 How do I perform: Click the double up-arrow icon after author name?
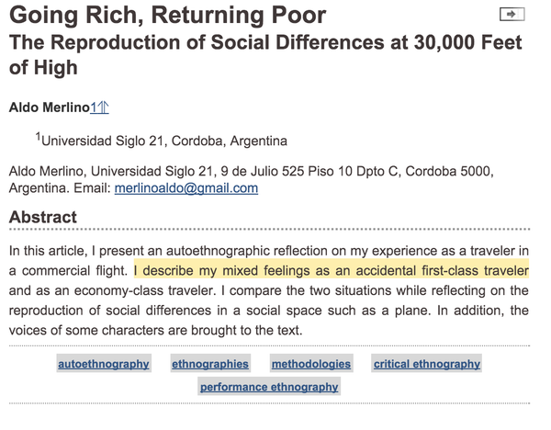(x=103, y=107)
